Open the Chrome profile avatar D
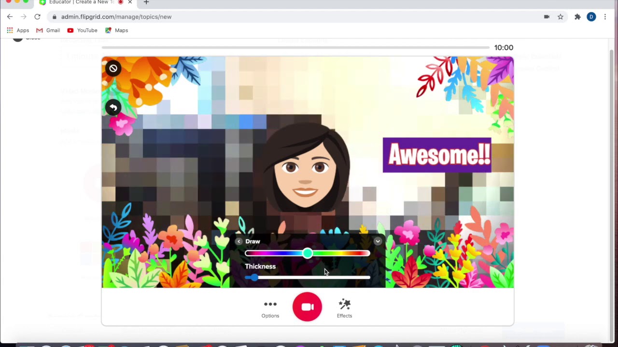This screenshot has height=347, width=618. [591, 17]
